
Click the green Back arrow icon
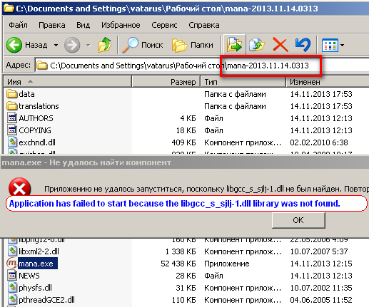click(x=14, y=45)
